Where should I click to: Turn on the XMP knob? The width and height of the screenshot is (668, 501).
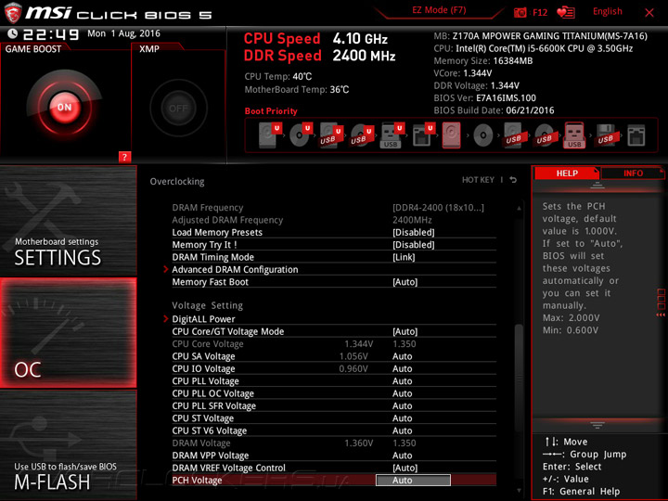(x=178, y=109)
